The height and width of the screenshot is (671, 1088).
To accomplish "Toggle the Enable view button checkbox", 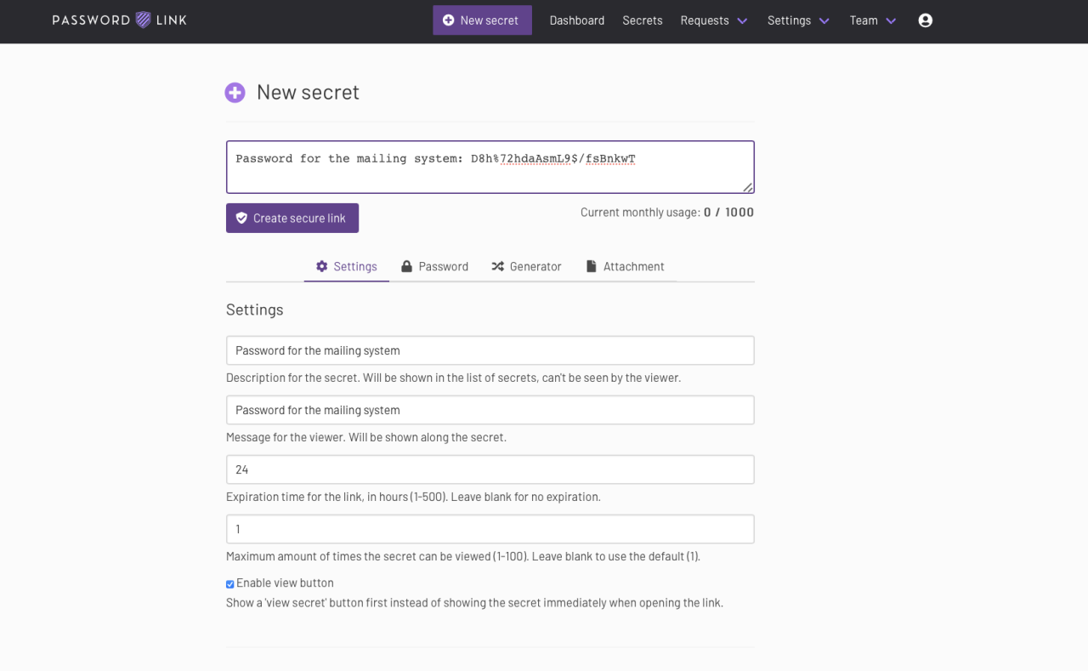I will pyautogui.click(x=230, y=584).
